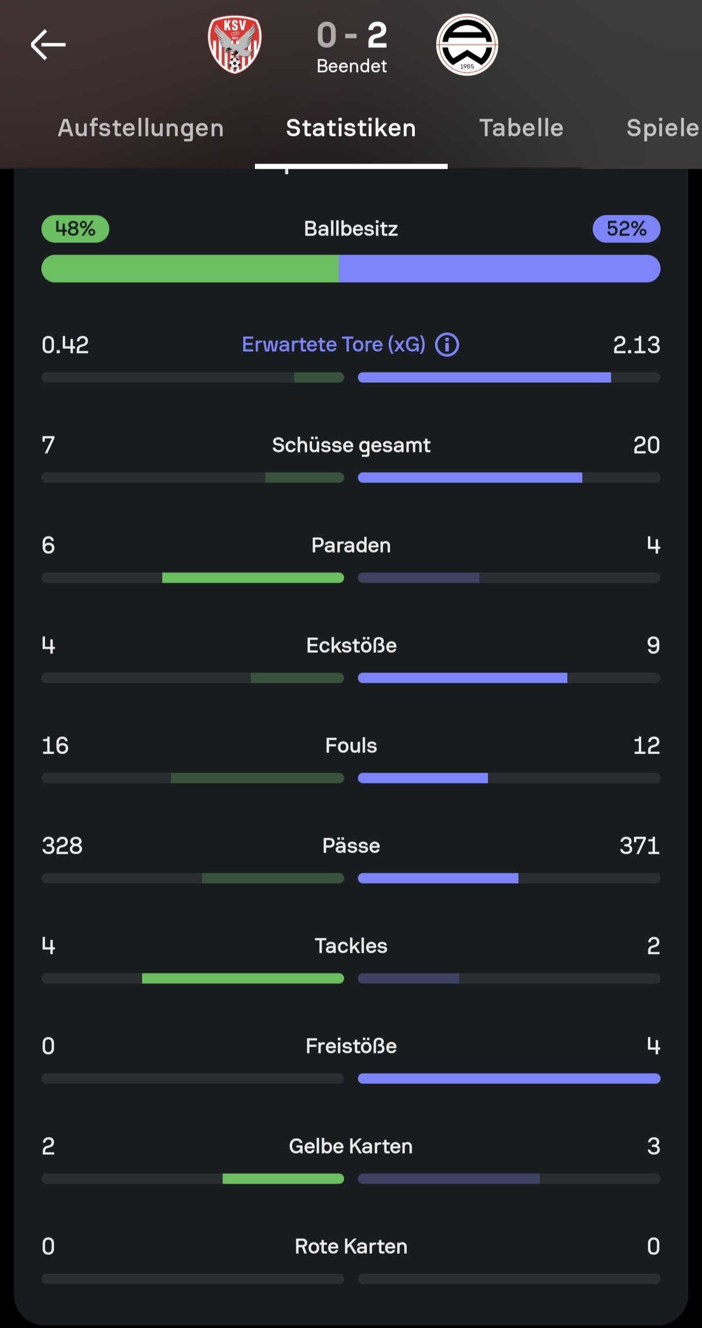Switch to the Aufstellungen tab
Viewport: 702px width, 1328px height.
[x=140, y=128]
